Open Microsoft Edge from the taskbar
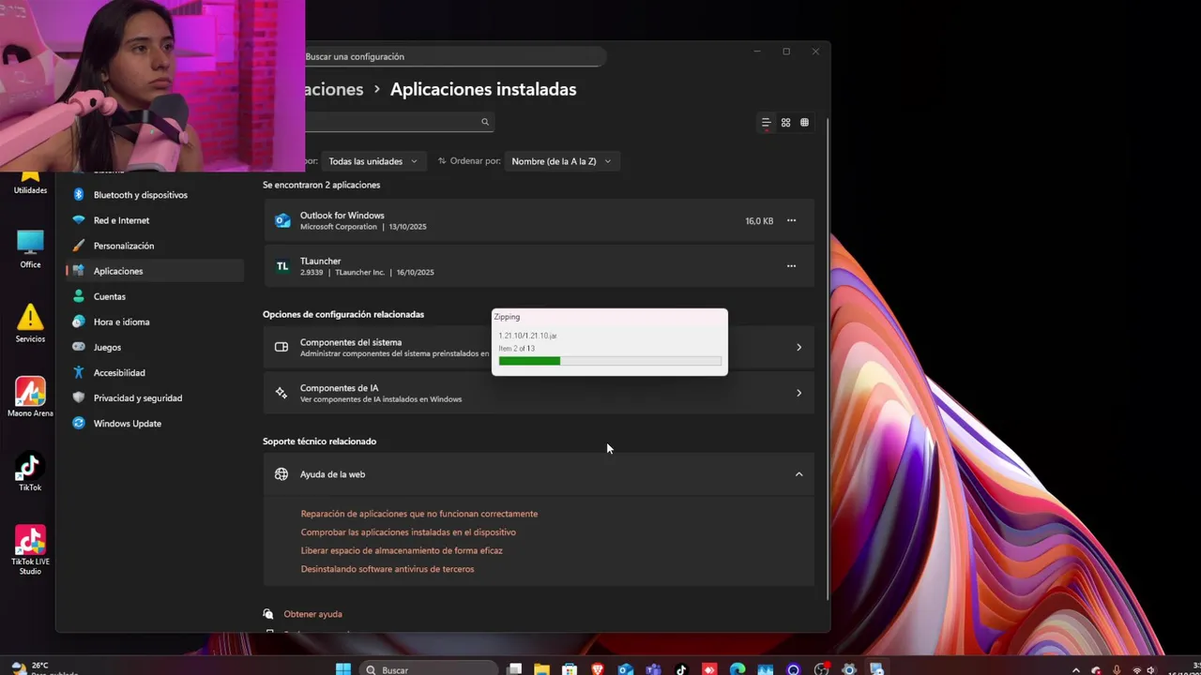 pyautogui.click(x=737, y=669)
